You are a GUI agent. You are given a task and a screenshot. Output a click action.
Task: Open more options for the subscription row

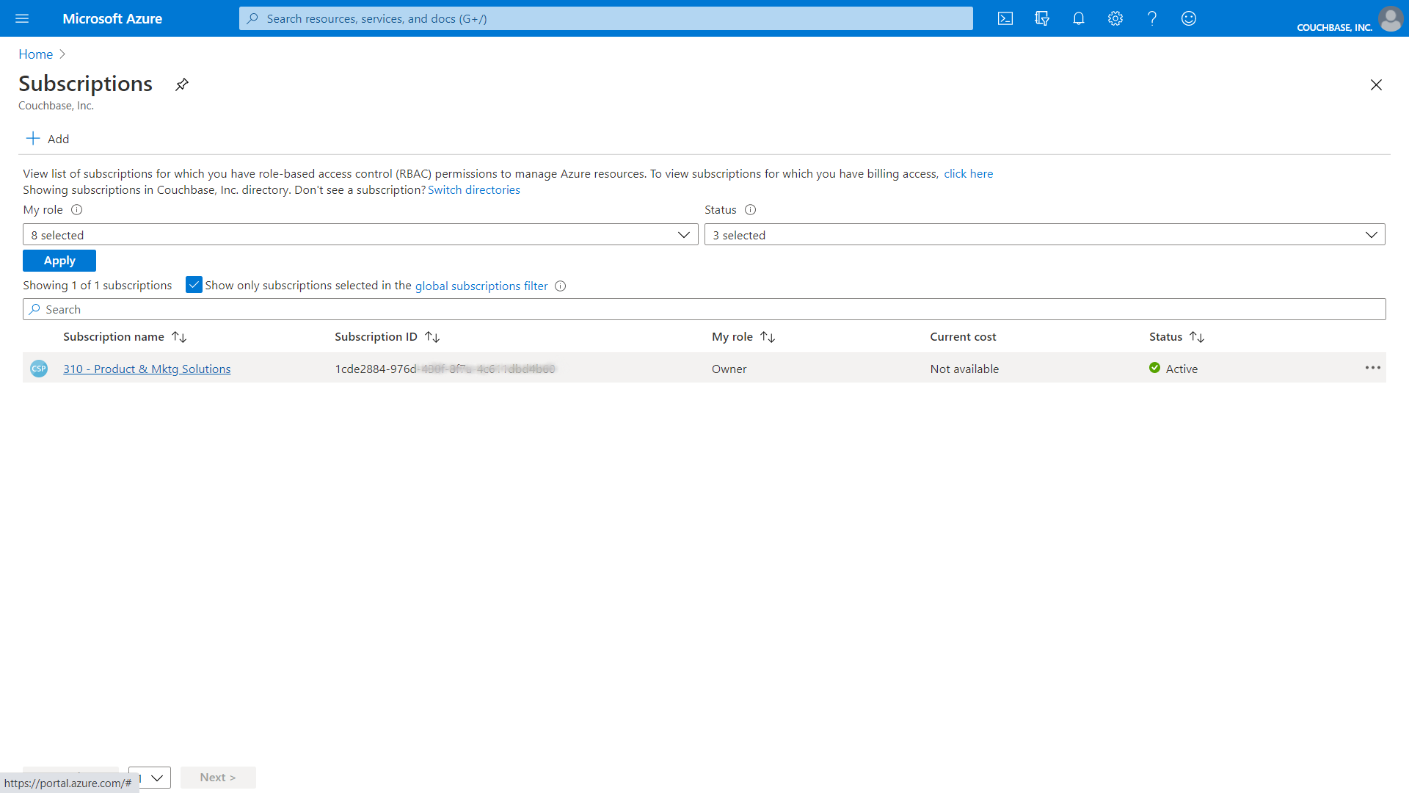pos(1372,368)
